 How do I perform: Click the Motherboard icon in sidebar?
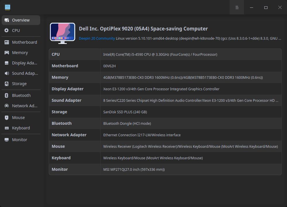[7, 42]
